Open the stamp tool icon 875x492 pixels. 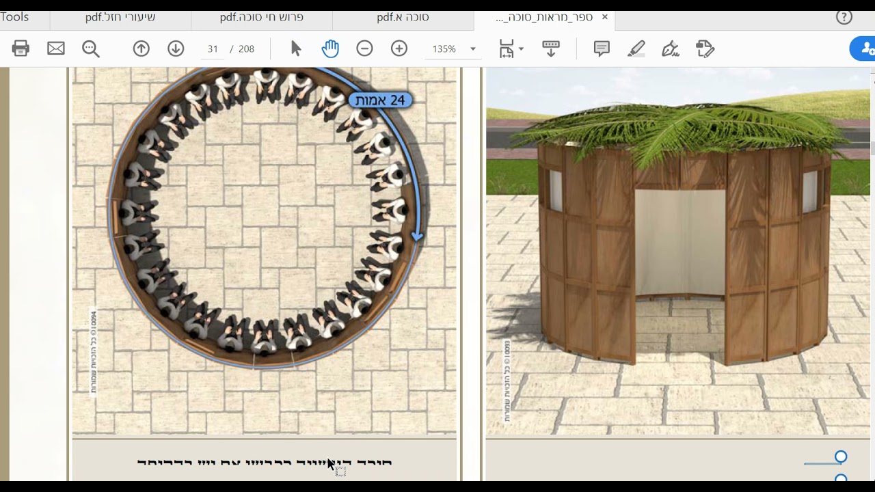705,49
